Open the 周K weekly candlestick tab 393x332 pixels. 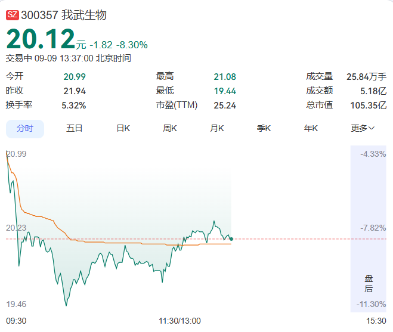(x=170, y=129)
